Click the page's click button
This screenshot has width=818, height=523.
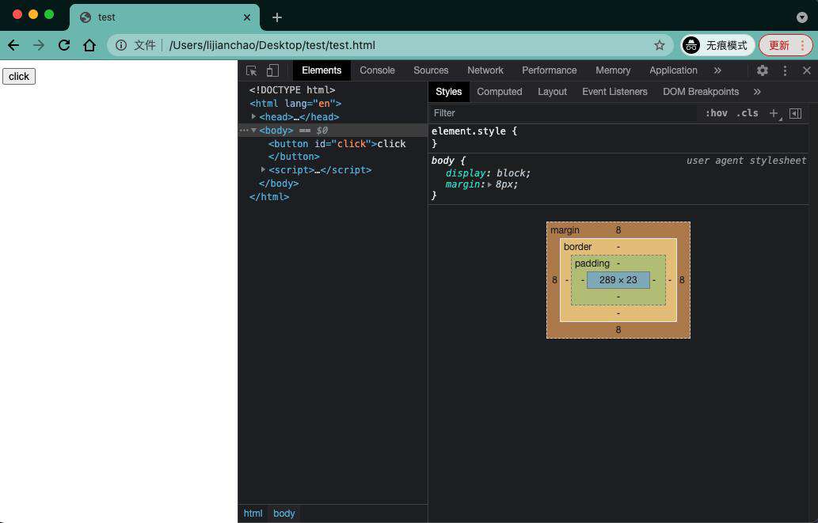pyautogui.click(x=19, y=76)
